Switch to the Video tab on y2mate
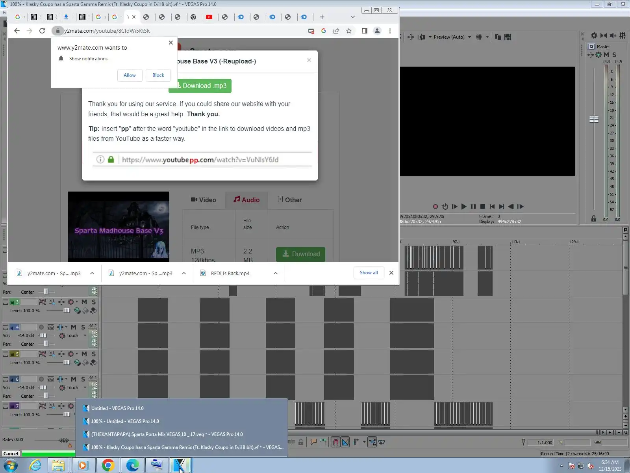This screenshot has height=473, width=630. tap(204, 200)
